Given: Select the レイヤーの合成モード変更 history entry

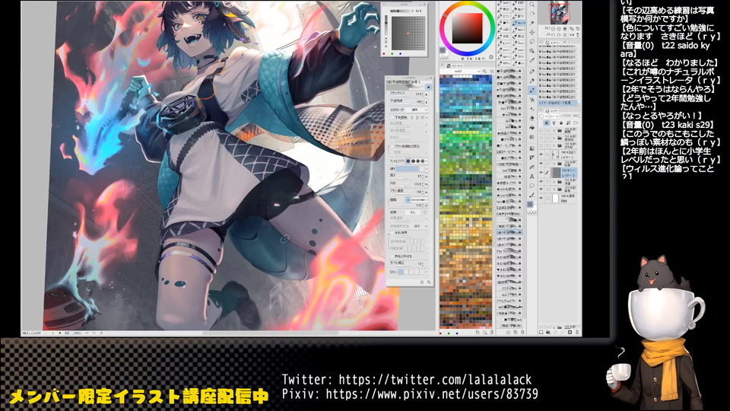Looking at the screenshot, I should click(558, 103).
